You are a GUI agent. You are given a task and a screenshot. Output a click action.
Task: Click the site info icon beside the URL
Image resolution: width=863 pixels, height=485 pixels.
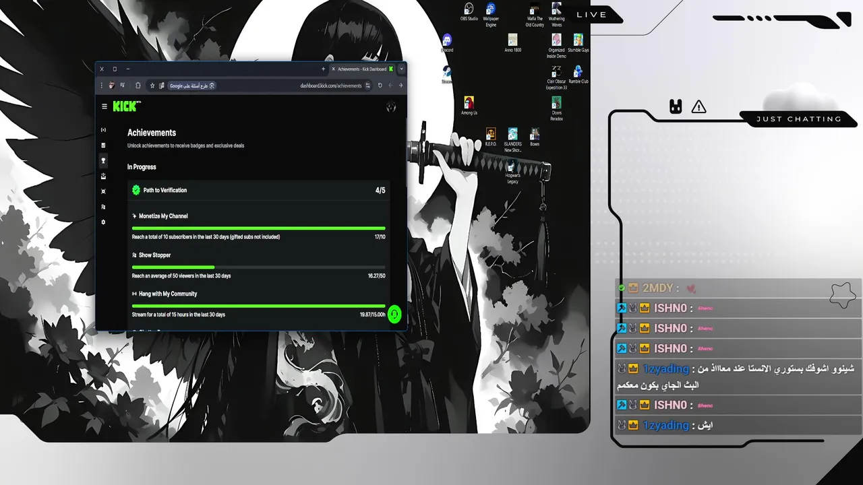tap(367, 86)
